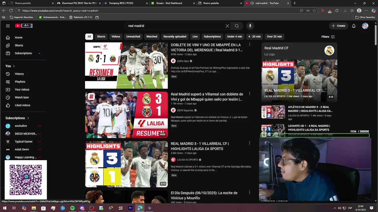Open the enchufetv subscription channel
Viewport: 378px width, 212px height.
(21, 126)
